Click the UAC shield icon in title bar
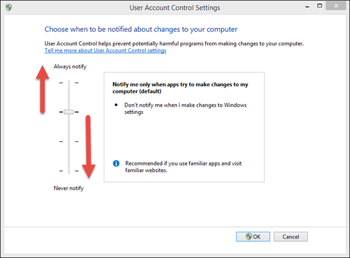Screen dimensions: 350x258 click(9, 7)
